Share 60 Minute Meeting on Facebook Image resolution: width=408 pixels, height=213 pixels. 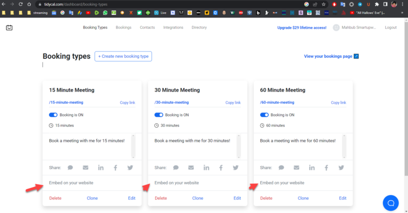tap(326, 168)
